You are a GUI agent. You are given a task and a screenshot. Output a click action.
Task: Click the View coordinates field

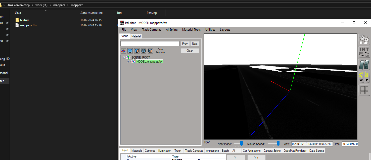click(x=312, y=144)
